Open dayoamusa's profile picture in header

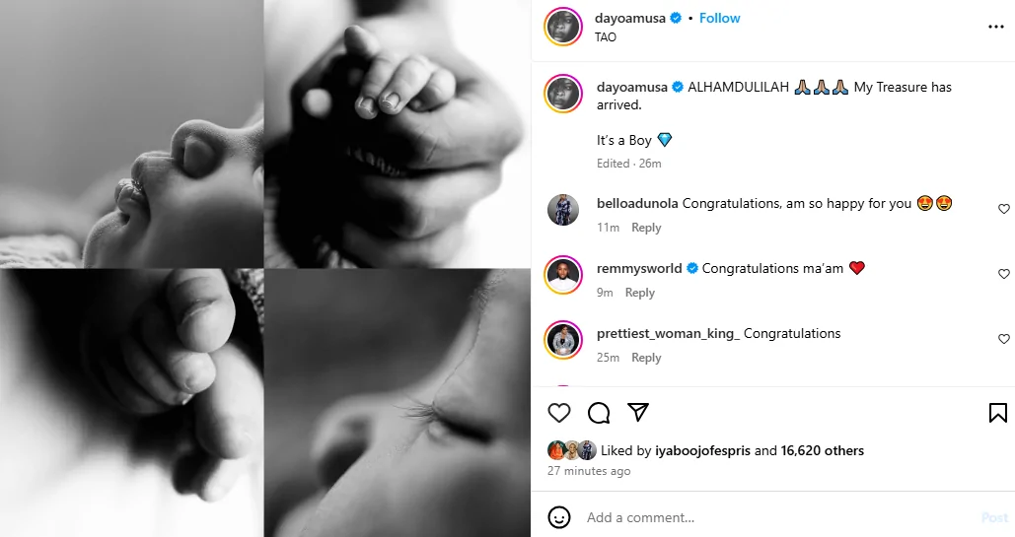click(563, 27)
